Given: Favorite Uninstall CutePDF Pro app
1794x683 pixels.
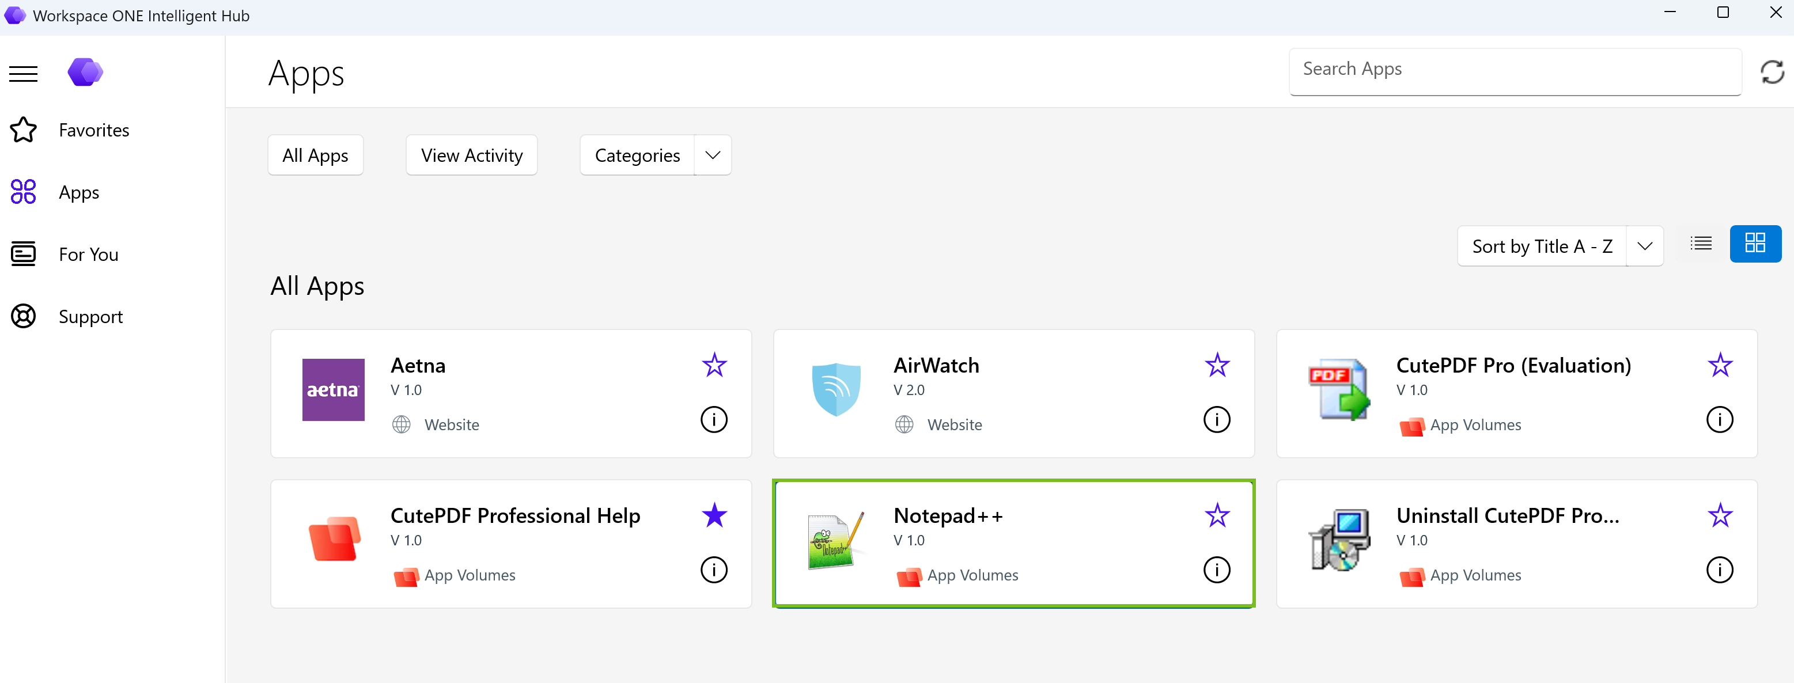Looking at the screenshot, I should 1720,515.
